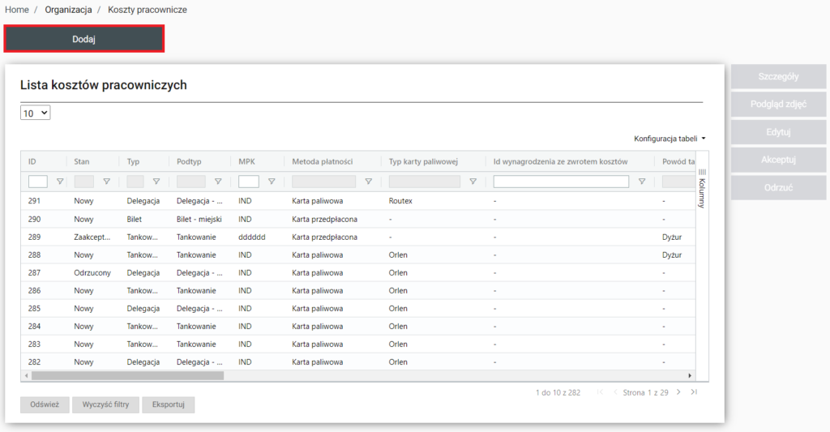Screen dimensions: 830x432
Task: Click filter funnel for Typ karty paliwowej
Action: (x=473, y=182)
